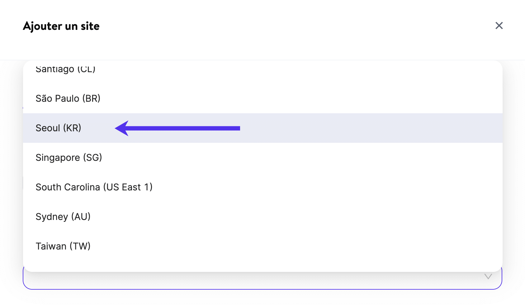The width and height of the screenshot is (525, 308).
Task: Click the purple arrow pointing at Seoul
Action: click(x=177, y=128)
